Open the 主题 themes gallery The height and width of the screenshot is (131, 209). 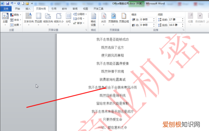point(5,19)
